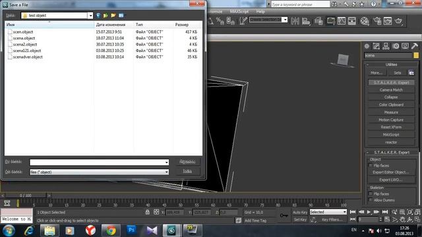The image size is (422, 237).
Task: Click the Pan View hand icon
Action: [402, 219]
